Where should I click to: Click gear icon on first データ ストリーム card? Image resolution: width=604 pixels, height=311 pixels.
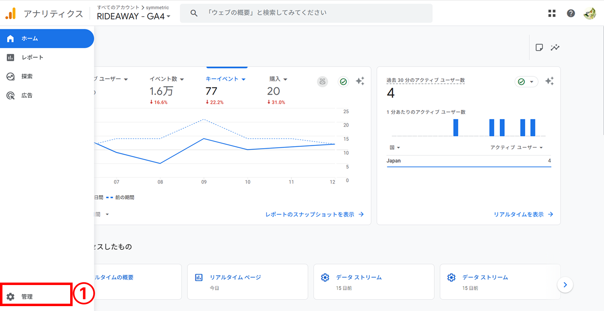click(x=325, y=278)
